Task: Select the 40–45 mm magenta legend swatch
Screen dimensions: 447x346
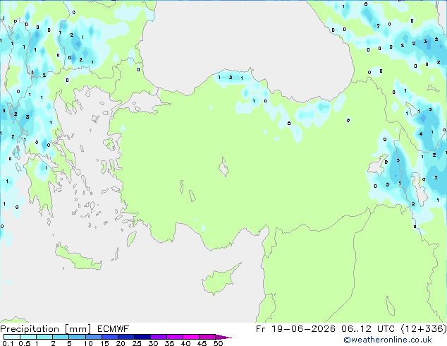Action: point(191,337)
